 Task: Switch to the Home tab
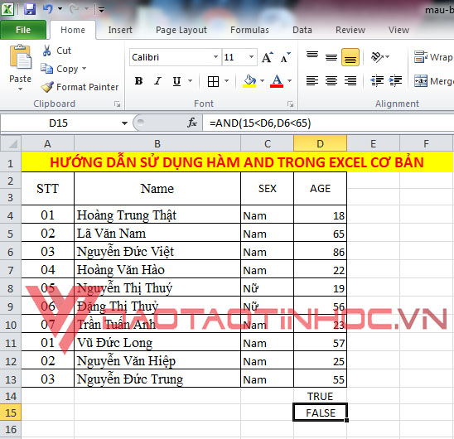click(73, 30)
